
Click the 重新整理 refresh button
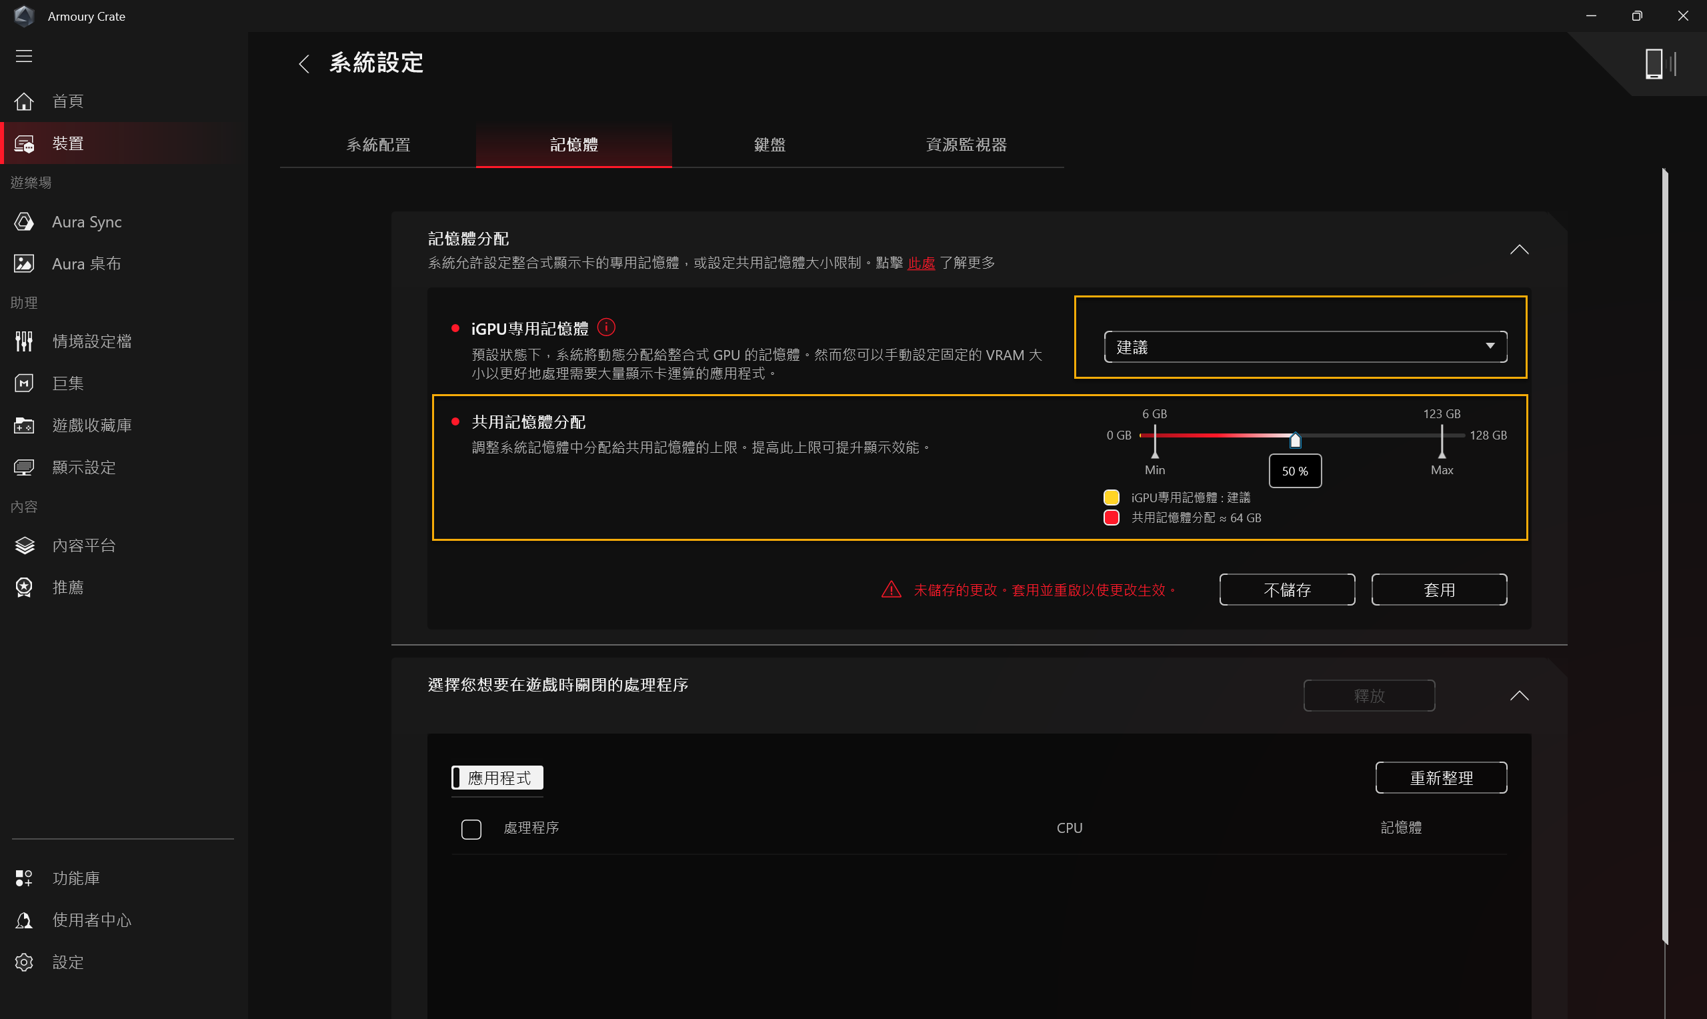[1441, 778]
